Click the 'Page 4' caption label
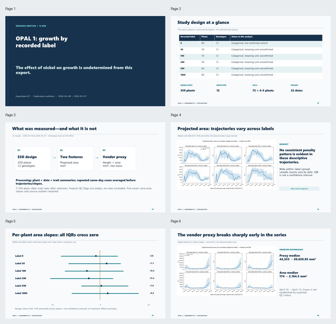This screenshot has width=336, height=324. click(176, 115)
